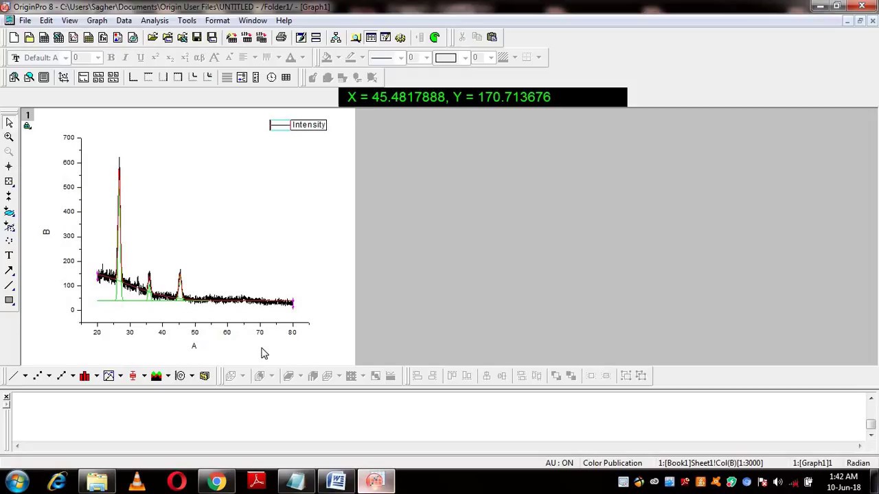Screen dimensions: 879x494
Task: Click the command window scrollbar
Action: 871,416
